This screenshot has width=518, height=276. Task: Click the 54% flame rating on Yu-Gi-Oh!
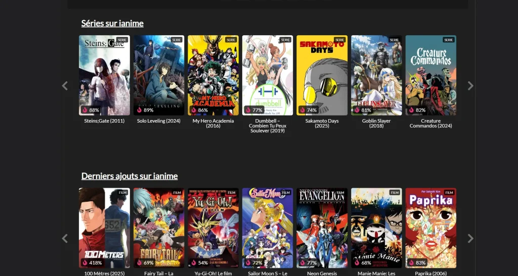click(199, 262)
